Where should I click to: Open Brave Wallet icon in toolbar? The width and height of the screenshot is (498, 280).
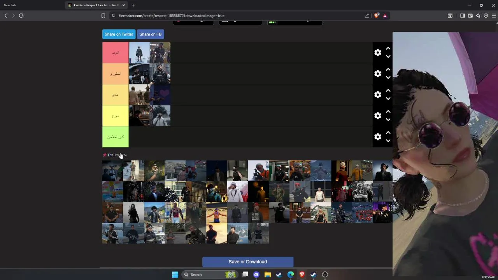click(470, 16)
